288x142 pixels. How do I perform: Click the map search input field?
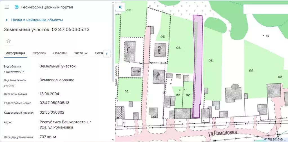[265, 9]
